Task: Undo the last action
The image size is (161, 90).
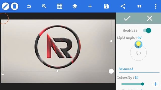Action: [x=29, y=6]
